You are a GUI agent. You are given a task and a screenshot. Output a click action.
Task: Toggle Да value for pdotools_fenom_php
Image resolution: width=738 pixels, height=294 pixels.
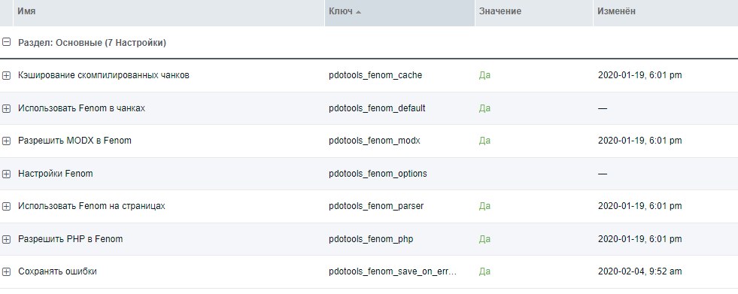pyautogui.click(x=484, y=239)
